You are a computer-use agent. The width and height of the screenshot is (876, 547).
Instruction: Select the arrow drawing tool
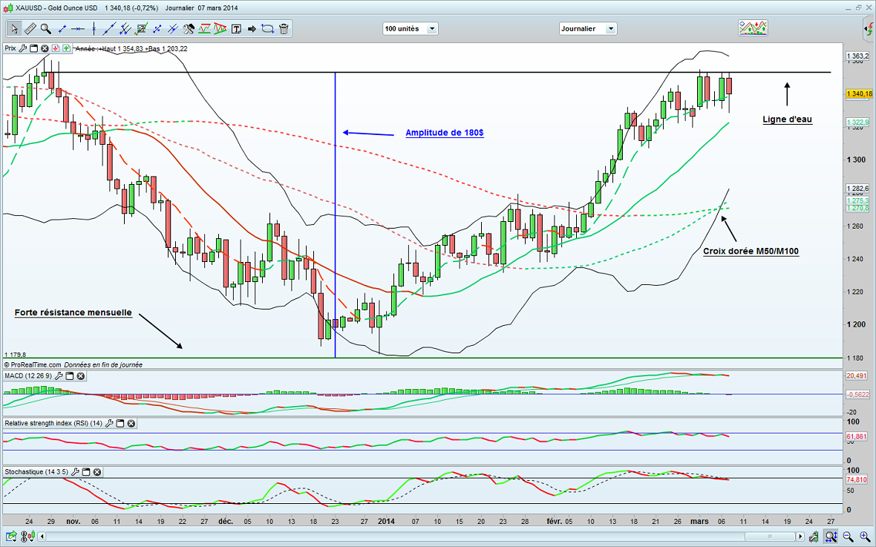pyautogui.click(x=252, y=29)
